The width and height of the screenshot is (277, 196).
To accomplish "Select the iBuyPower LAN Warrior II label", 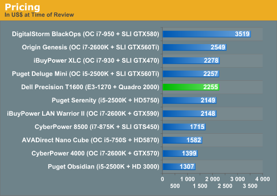I will 83,114.
